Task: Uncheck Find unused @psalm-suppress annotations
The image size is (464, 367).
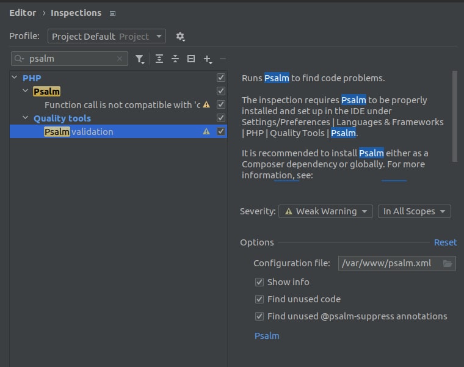Action: (x=259, y=316)
